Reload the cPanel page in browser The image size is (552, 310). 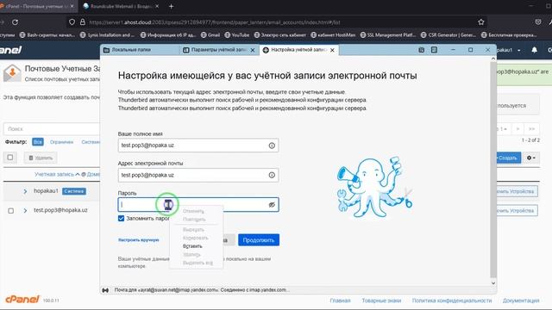tap(16, 22)
